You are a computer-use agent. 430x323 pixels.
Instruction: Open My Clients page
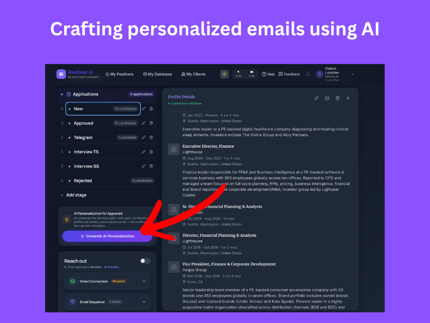tap(193, 74)
